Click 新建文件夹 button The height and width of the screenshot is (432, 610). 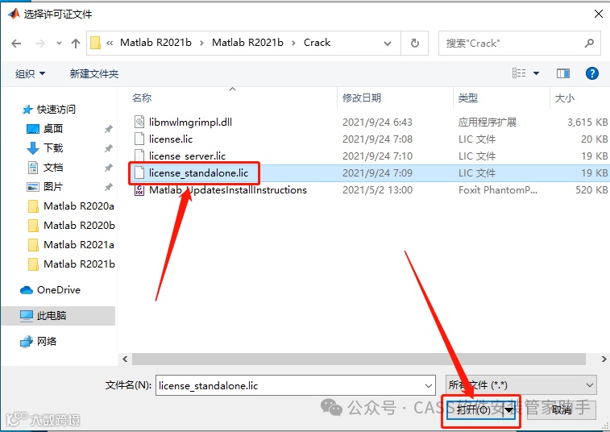click(93, 73)
